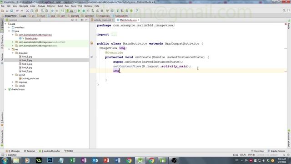Click scroll from source target icon
This screenshot has width=291, height=164.
point(72,20)
